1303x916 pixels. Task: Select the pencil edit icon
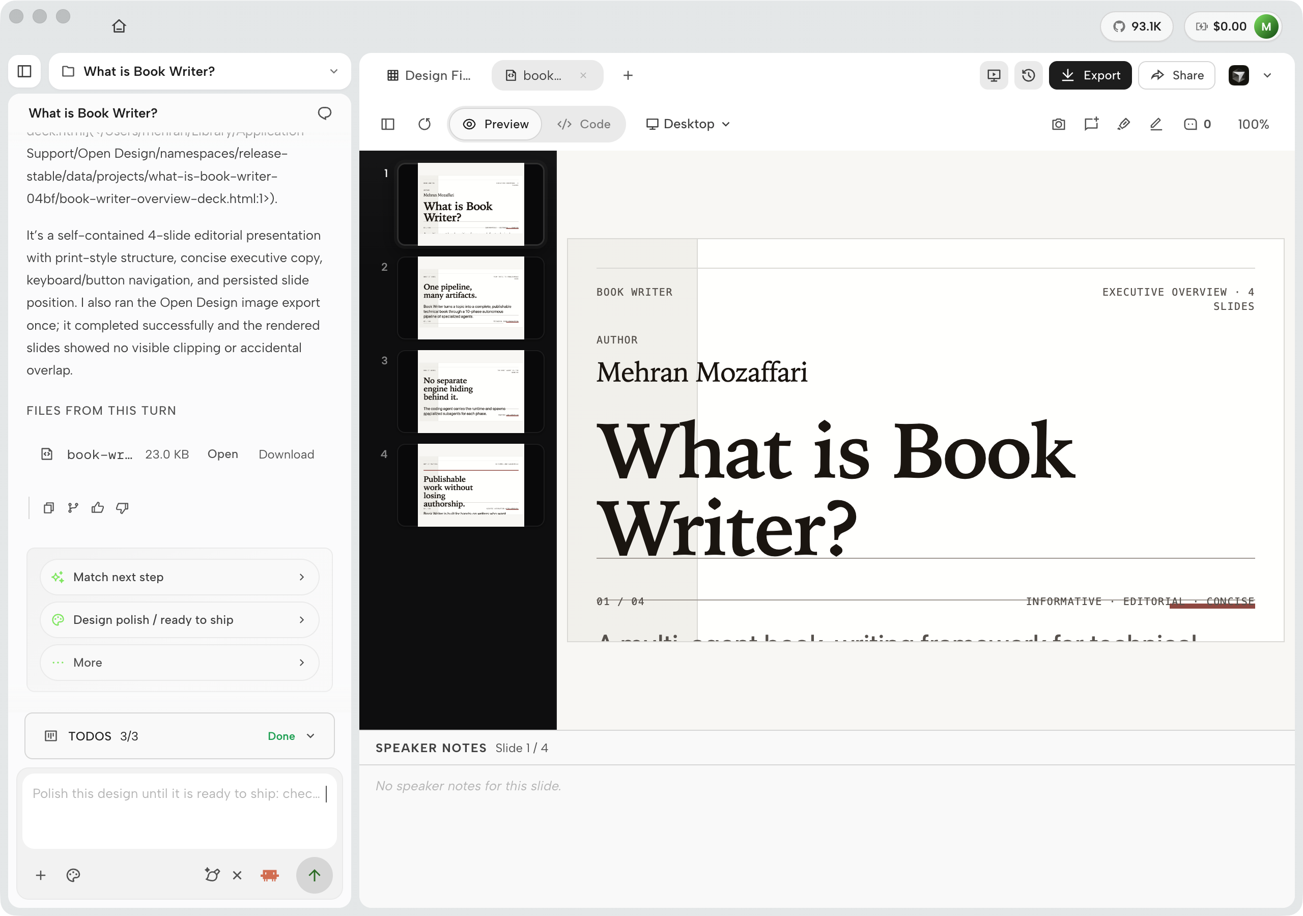click(x=1156, y=124)
